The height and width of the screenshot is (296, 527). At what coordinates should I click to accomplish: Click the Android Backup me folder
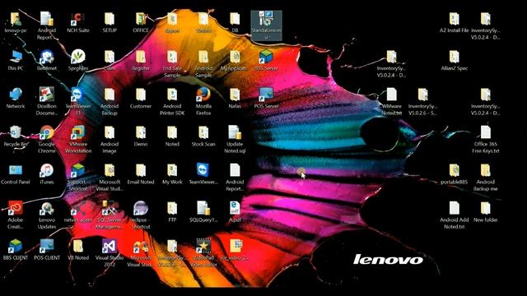coord(485,171)
